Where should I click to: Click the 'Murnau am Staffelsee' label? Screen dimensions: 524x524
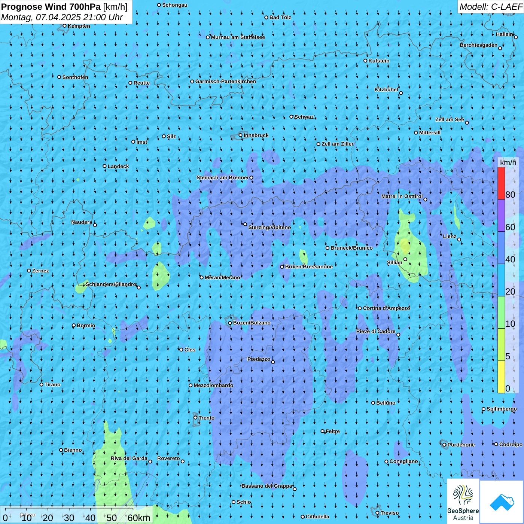238,37
